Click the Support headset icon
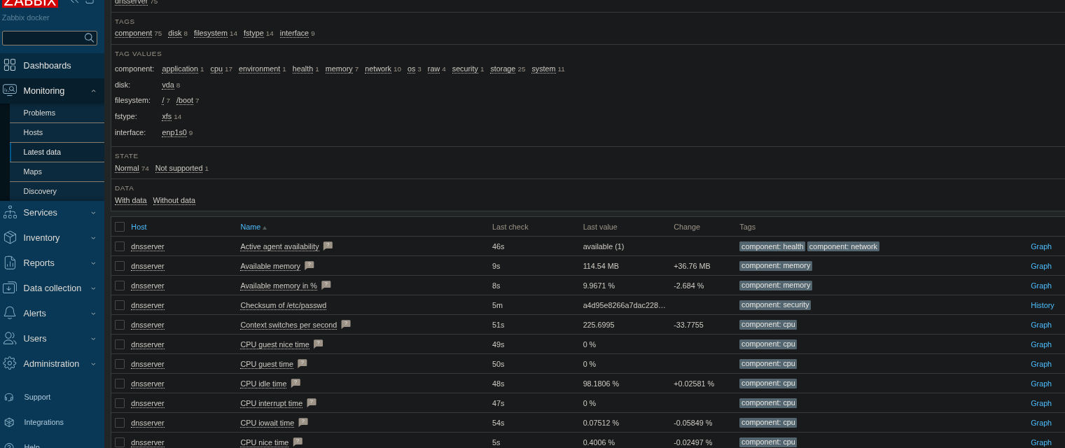The image size is (1065, 448). 9,397
